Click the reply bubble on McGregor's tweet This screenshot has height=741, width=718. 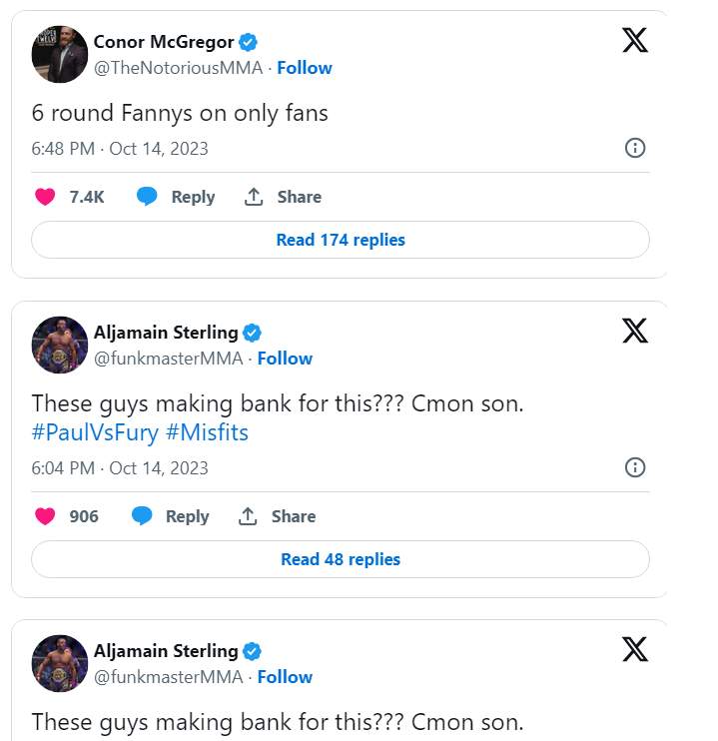click(x=148, y=197)
